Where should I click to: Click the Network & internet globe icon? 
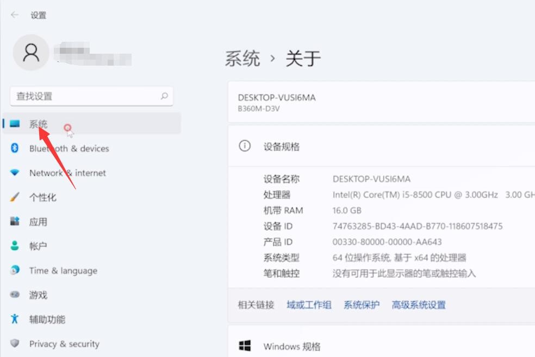(15, 173)
